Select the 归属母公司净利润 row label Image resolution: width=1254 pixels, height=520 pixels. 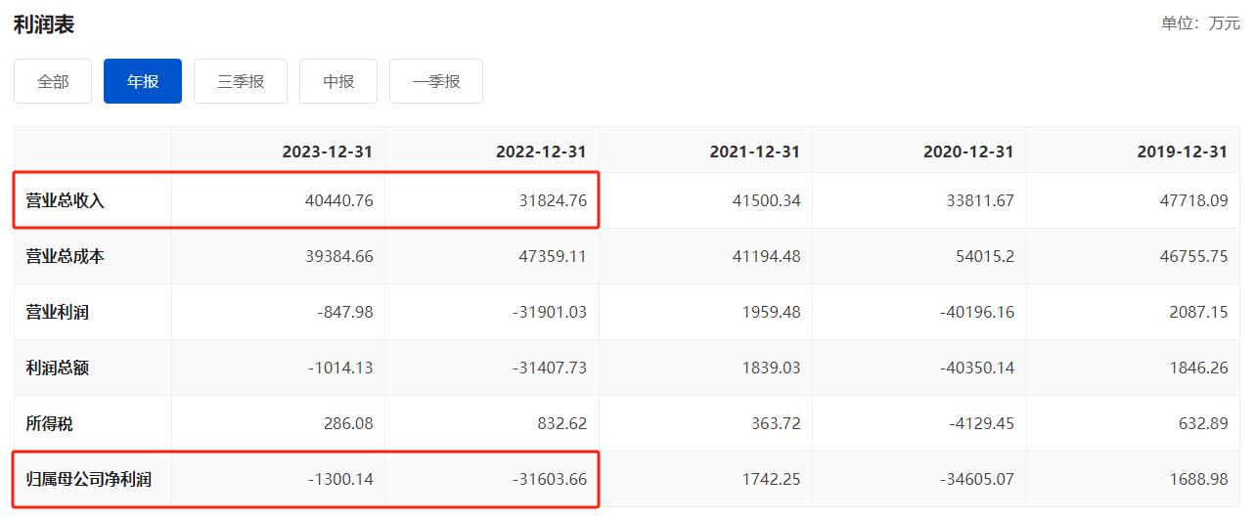coord(89,480)
